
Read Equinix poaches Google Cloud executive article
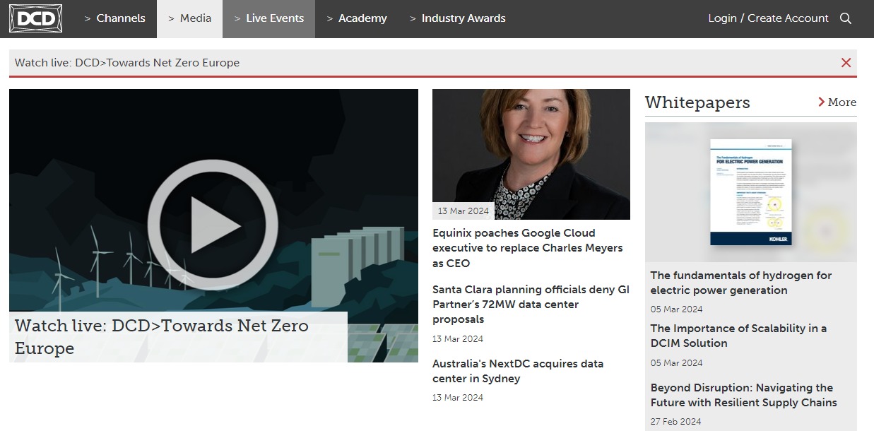tap(528, 248)
